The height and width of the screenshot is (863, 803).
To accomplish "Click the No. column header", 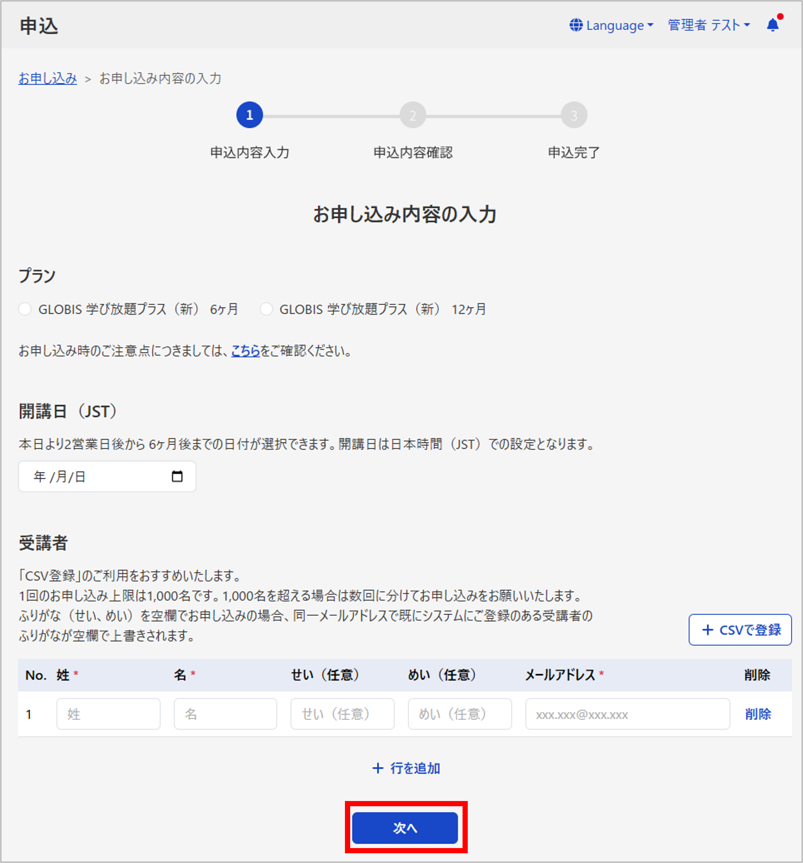I will tap(36, 675).
